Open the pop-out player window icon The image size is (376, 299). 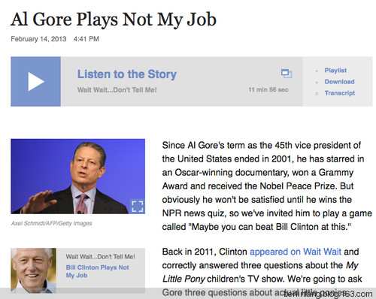pos(287,74)
